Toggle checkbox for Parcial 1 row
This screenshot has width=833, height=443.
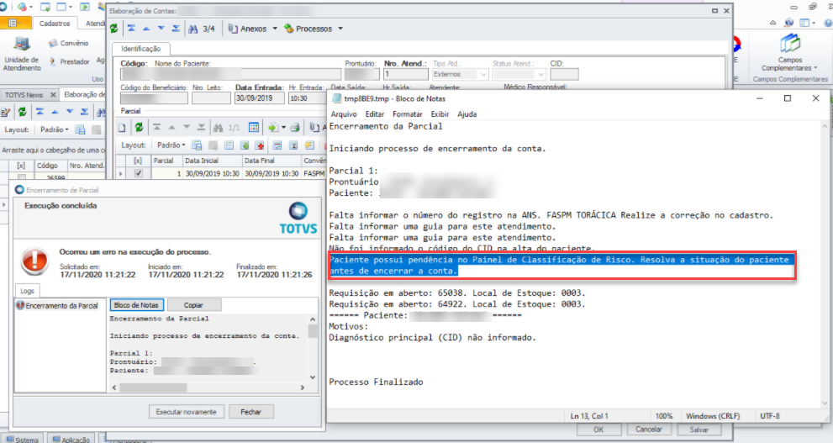point(139,173)
